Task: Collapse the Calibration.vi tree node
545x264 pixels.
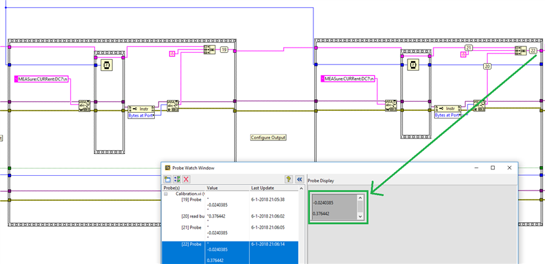Action: [x=166, y=194]
